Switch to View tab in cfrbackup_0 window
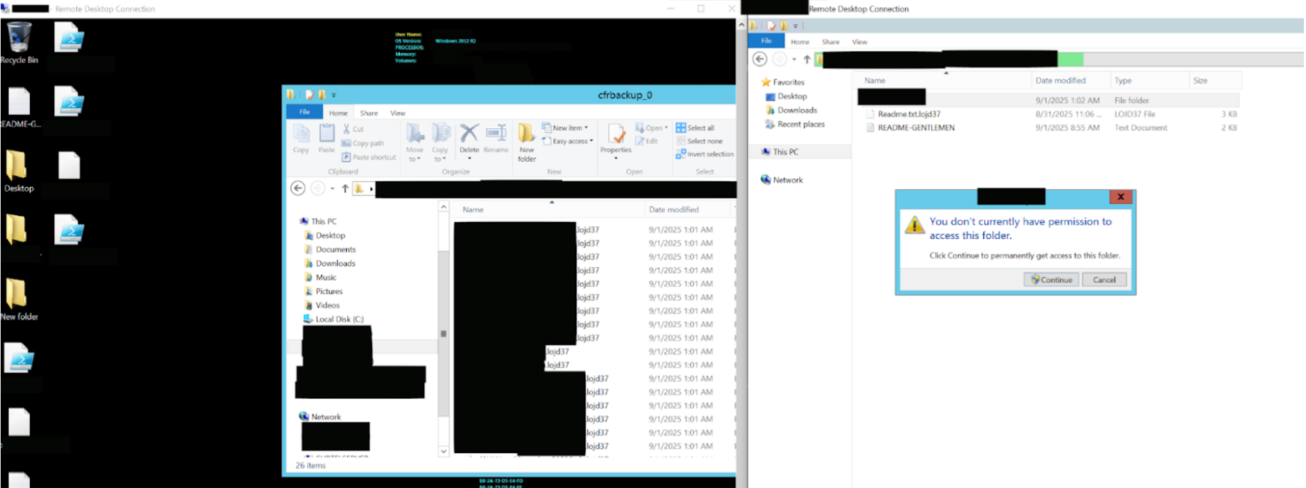The image size is (1306, 488). [398, 113]
